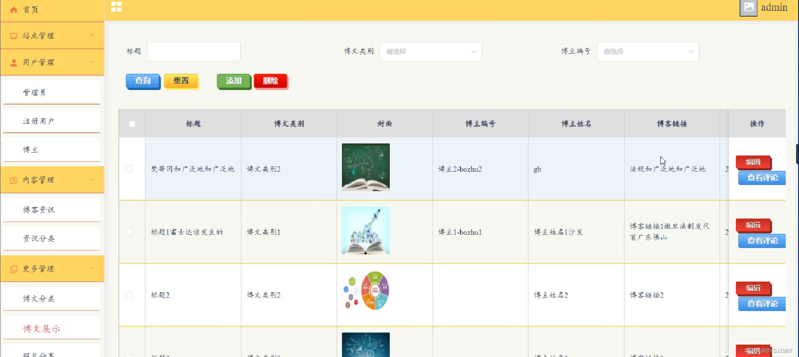799x357 pixels.
Task: Click the 标题 column header
Action: (x=193, y=123)
